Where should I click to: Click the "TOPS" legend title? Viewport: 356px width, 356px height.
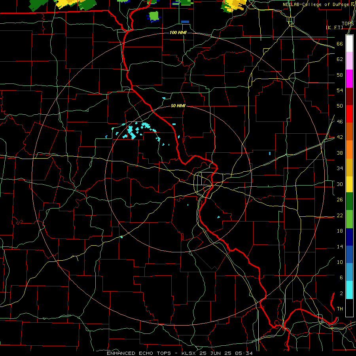click(x=348, y=24)
